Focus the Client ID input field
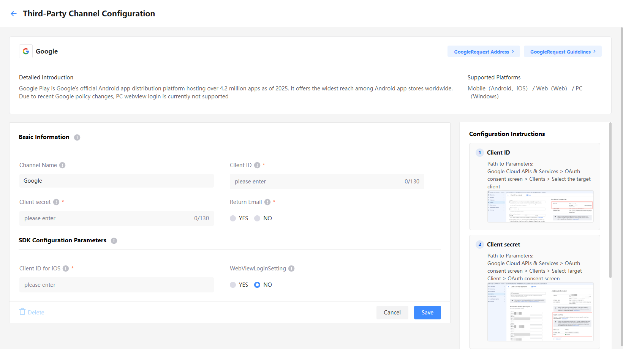Viewport: 623px width, 349px height. tap(327, 182)
